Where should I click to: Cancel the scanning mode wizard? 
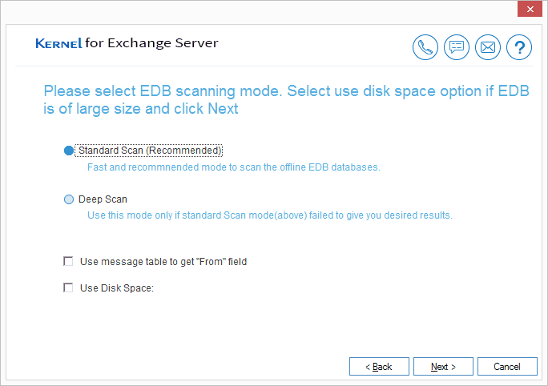(x=507, y=366)
